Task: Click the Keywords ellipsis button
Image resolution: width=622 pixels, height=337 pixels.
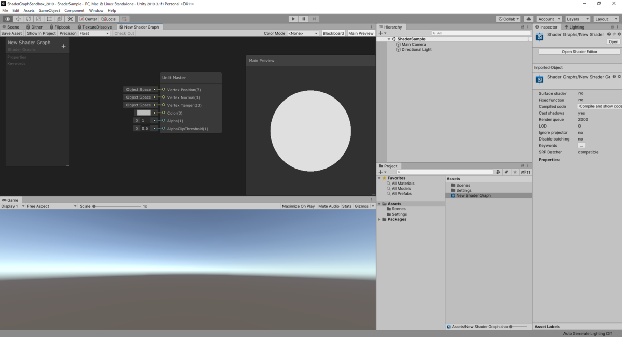Action: [582, 146]
